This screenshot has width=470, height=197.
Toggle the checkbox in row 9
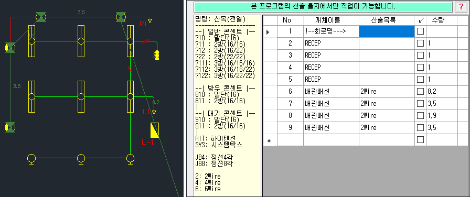(421, 127)
